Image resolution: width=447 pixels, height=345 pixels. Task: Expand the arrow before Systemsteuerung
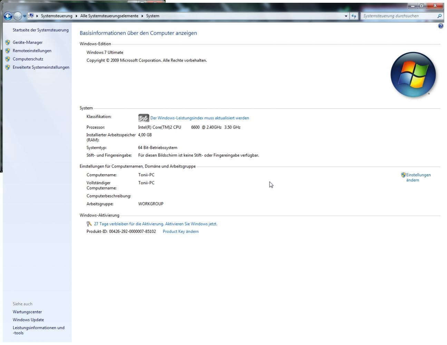37,16
